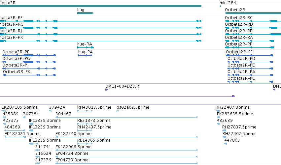This screenshot has width=281, height=165.
Task: Click the mir-284 gene label
Action: point(228,3)
